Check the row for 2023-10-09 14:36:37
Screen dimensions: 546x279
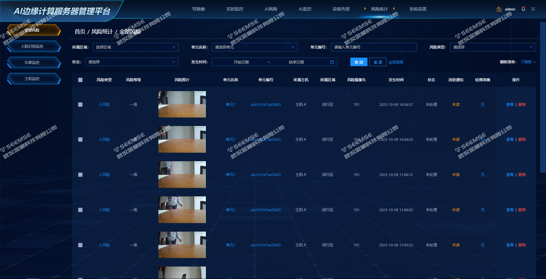[80, 104]
